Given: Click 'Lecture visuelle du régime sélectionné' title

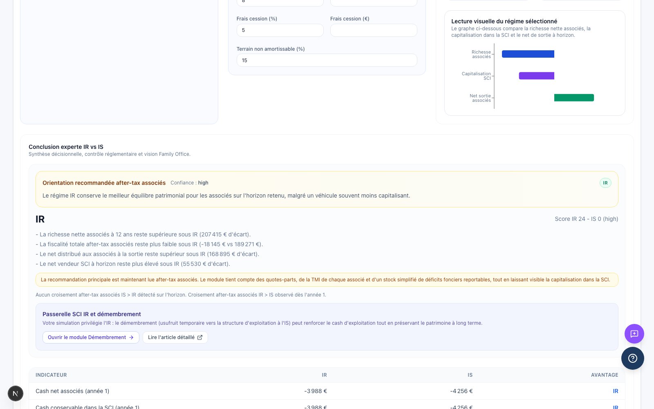Looking at the screenshot, I should 504,21.
